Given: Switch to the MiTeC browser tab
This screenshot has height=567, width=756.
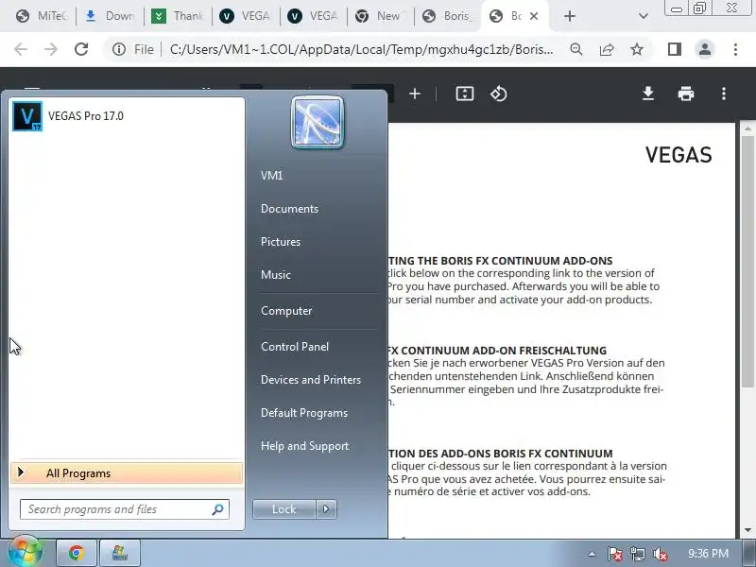Looking at the screenshot, I should point(41,16).
